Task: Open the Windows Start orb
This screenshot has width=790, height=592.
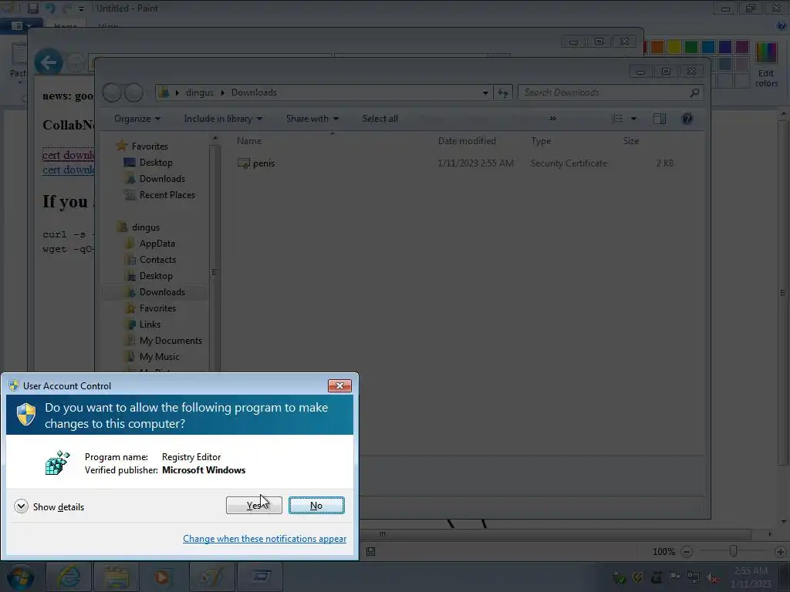Action: [21, 577]
